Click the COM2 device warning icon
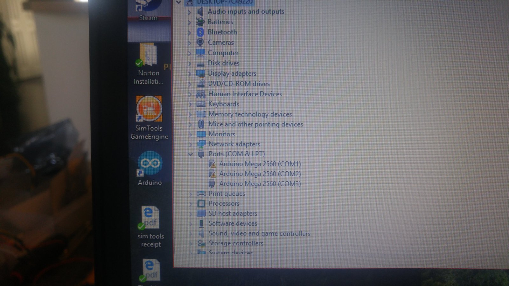The image size is (509, 286). 212,174
